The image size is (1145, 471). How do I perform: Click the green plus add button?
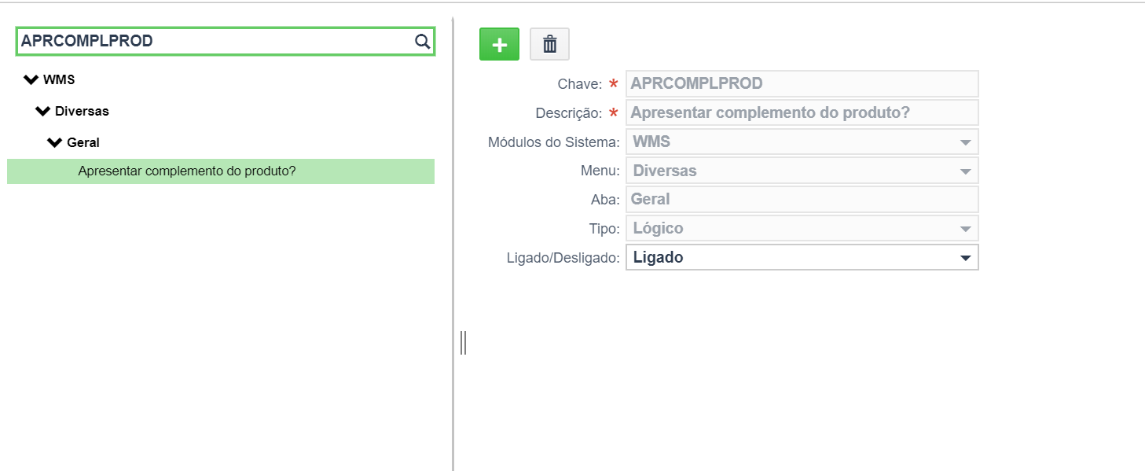coord(500,45)
